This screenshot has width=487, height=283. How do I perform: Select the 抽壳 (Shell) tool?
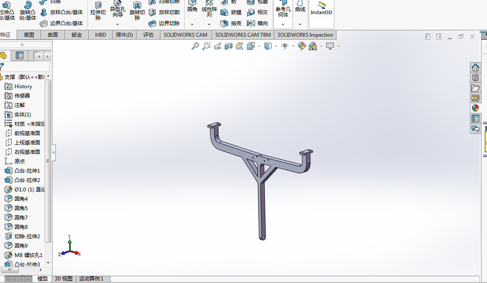pos(231,23)
